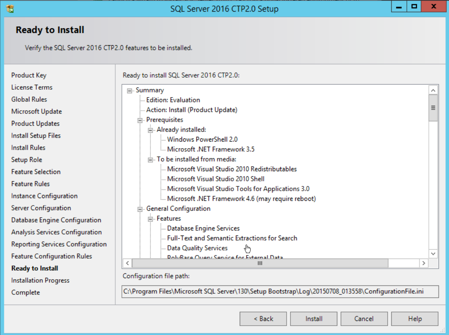
Task: Select Visual Studio 2010 Redistributables row
Action: 232,169
